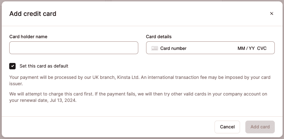Click the 'We will attempt to charge' paragraph
This screenshot has width=284, height=139.
138,97
